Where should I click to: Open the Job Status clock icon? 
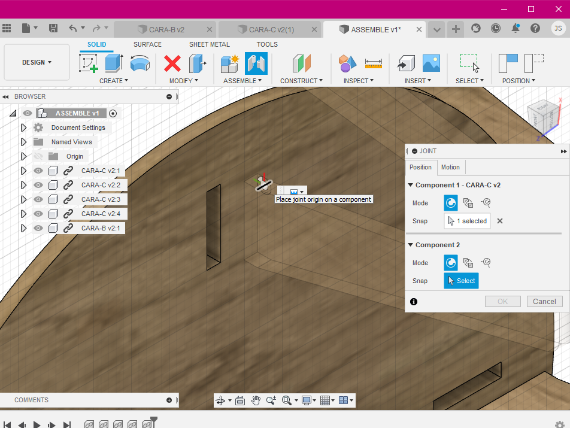pyautogui.click(x=496, y=28)
